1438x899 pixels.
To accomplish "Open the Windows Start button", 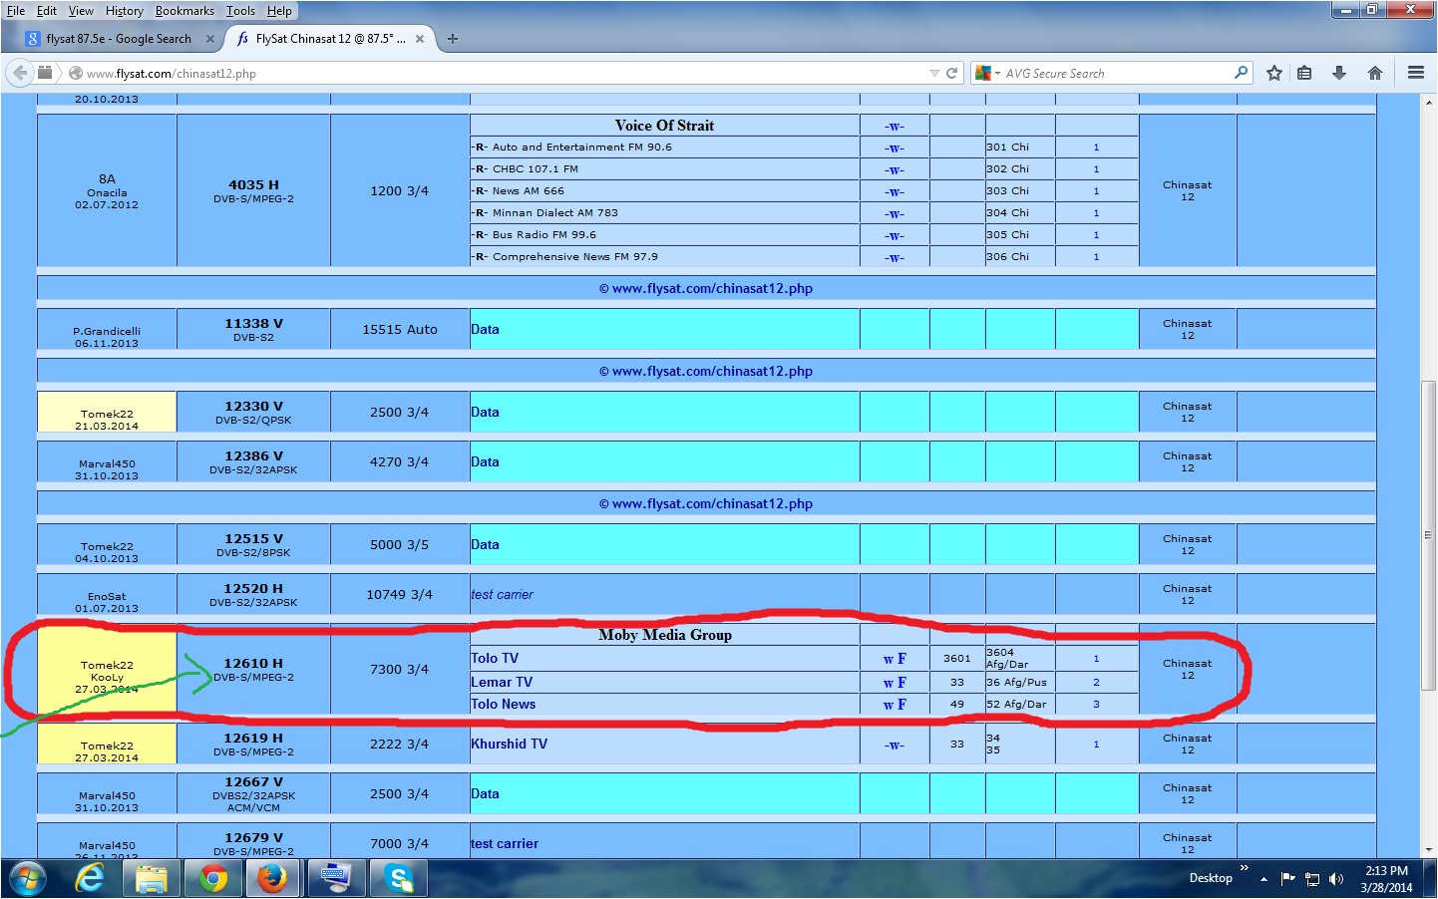I will pos(27,879).
